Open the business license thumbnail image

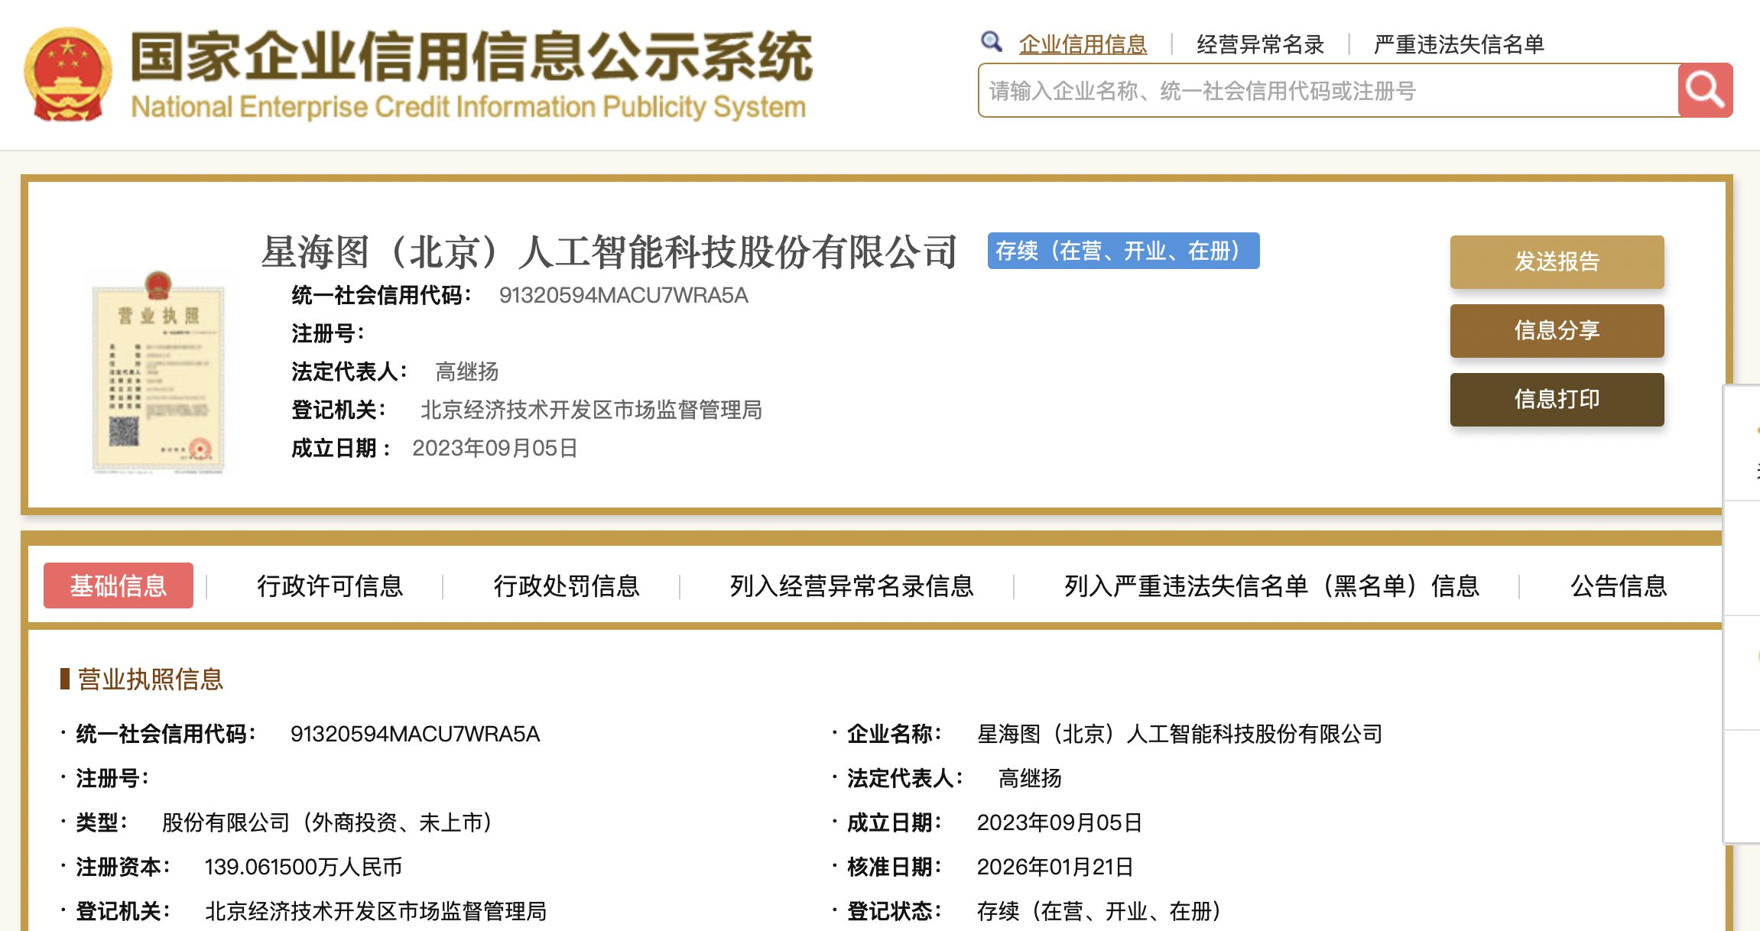[158, 372]
